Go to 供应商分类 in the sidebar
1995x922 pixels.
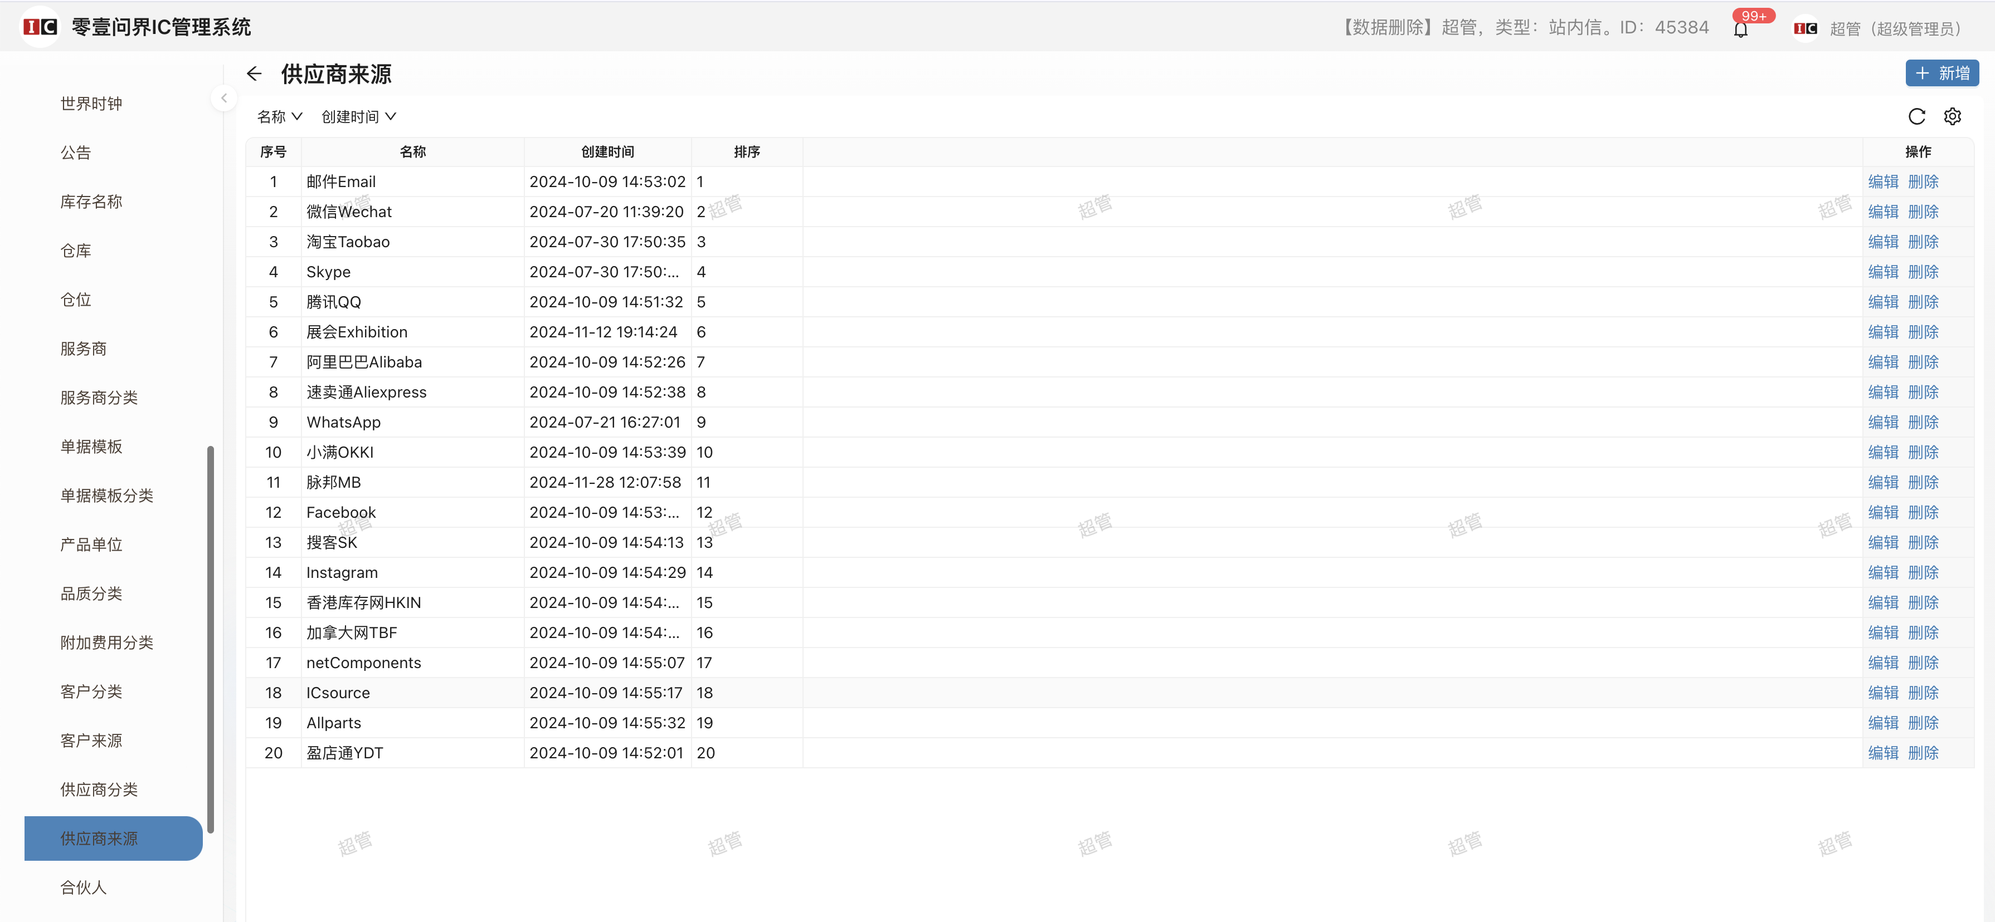[x=99, y=789]
